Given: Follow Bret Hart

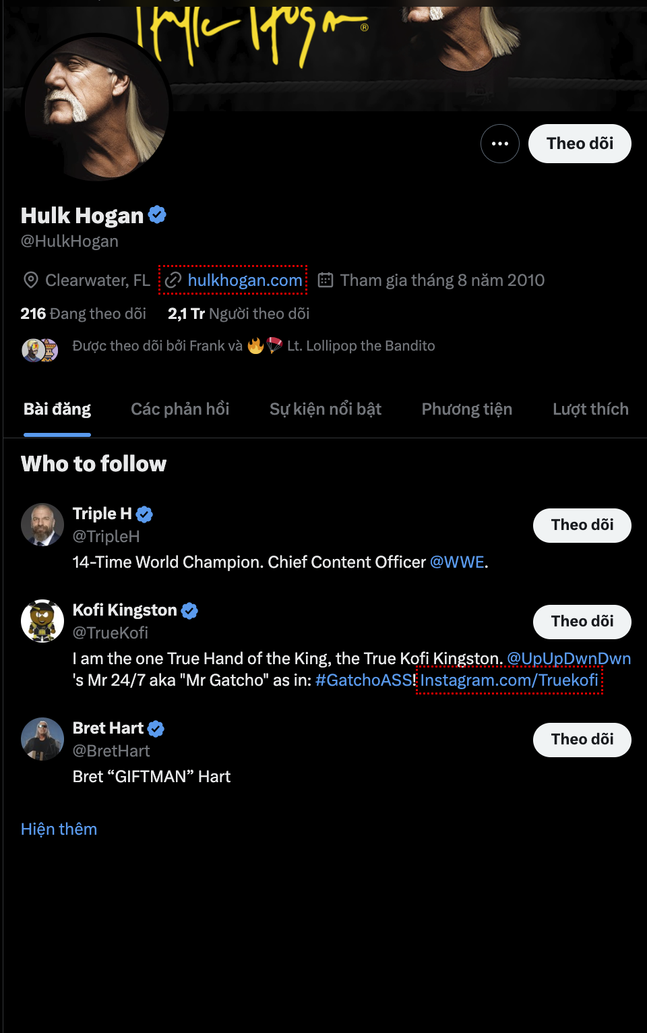Looking at the screenshot, I should click(582, 740).
